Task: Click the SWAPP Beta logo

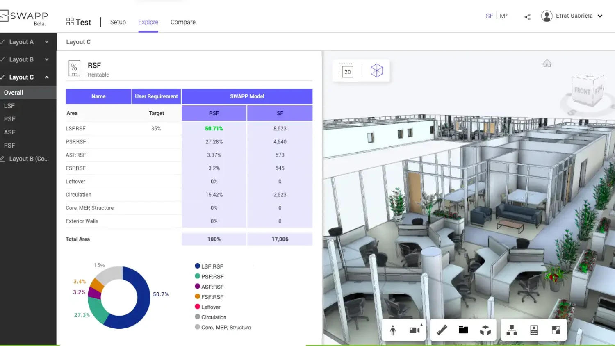Action: point(24,18)
